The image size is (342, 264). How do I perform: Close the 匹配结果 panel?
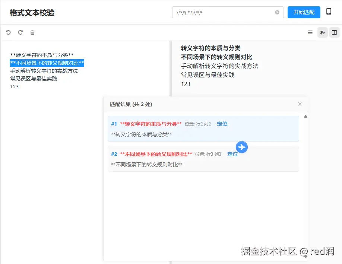click(300, 104)
